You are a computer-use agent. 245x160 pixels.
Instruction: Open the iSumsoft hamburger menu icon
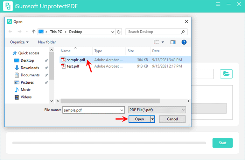[218, 4]
